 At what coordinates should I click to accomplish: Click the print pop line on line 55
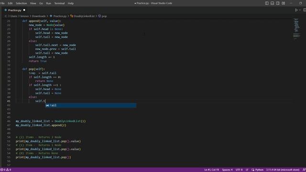pos(44,157)
